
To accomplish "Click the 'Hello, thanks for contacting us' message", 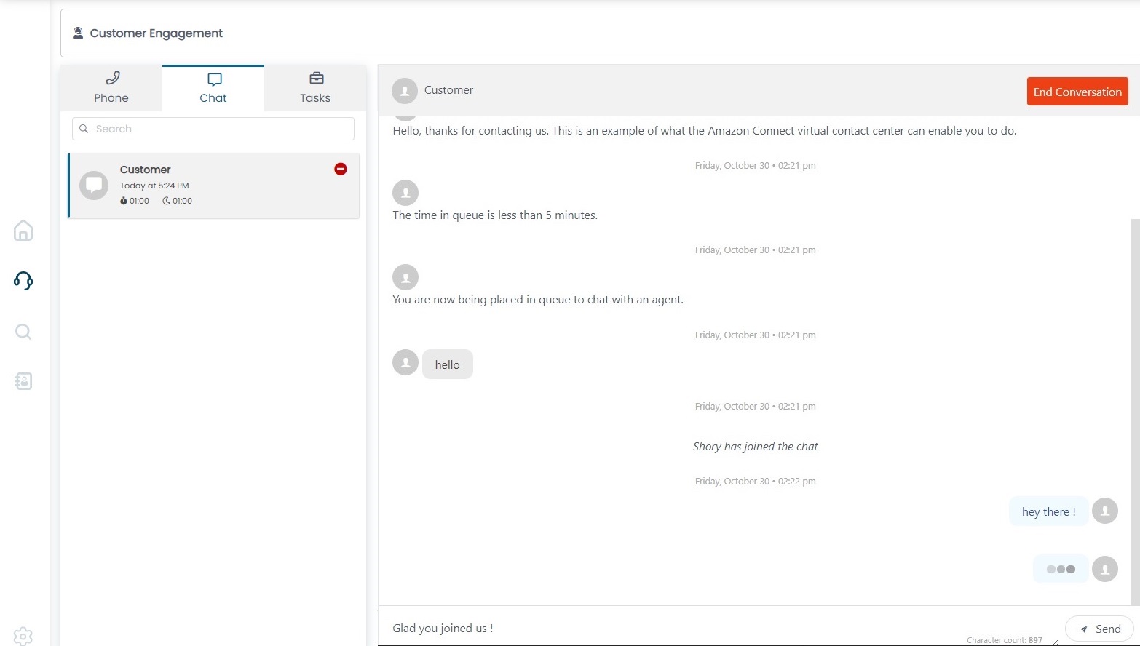I will pyautogui.click(x=705, y=131).
